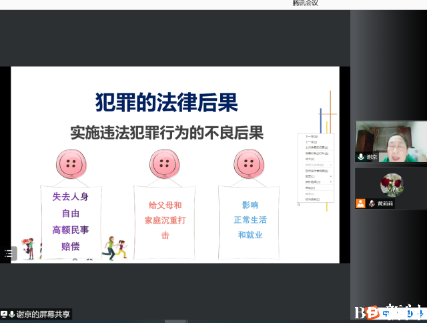Screen dimensions: 427x323
Task: Select 谢京's video thumbnail
Action: pos(390,141)
